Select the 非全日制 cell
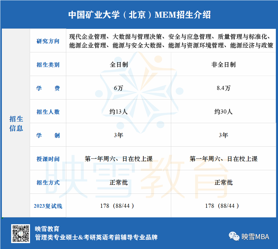The image size is (278, 249). coord(224,64)
